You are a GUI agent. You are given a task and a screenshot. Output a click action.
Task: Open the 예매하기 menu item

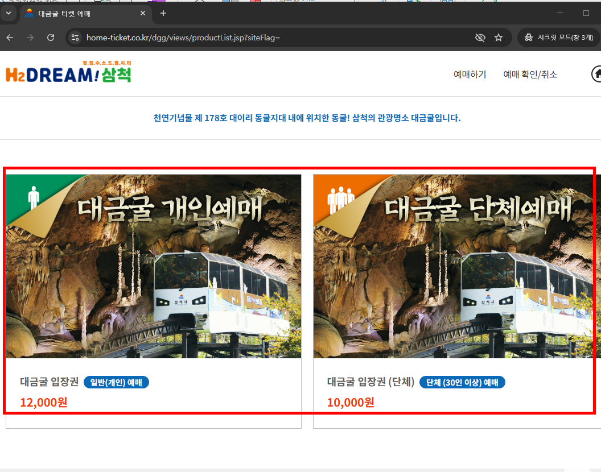pos(470,74)
